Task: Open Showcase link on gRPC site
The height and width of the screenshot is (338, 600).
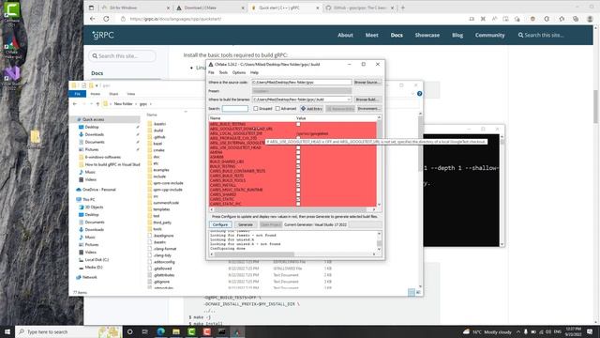Action: point(427,36)
